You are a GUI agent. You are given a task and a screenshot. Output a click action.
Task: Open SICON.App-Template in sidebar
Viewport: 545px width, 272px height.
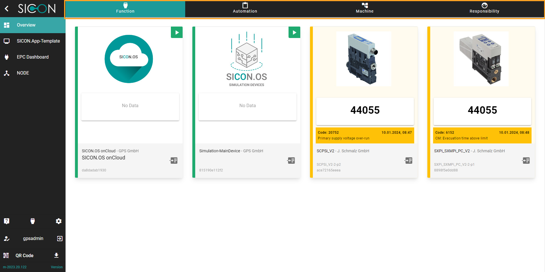pyautogui.click(x=38, y=41)
